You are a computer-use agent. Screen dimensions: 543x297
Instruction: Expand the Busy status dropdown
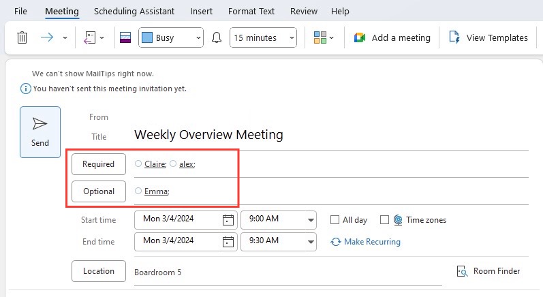[171, 37]
